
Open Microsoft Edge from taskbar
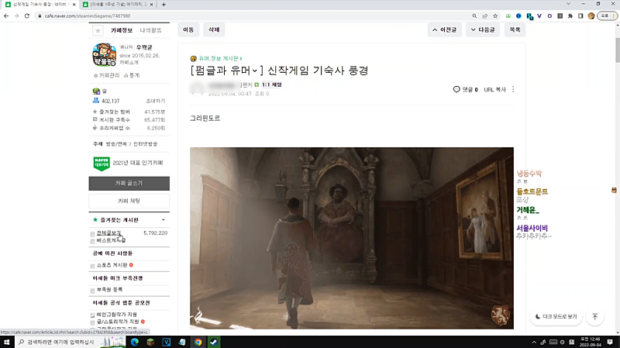coord(134,342)
